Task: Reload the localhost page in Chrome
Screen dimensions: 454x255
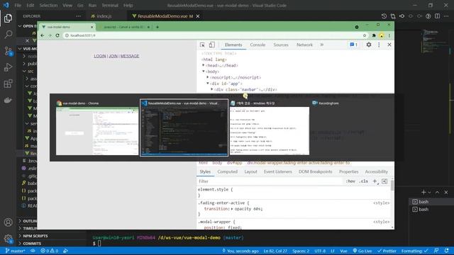Action: pyautogui.click(x=57, y=35)
